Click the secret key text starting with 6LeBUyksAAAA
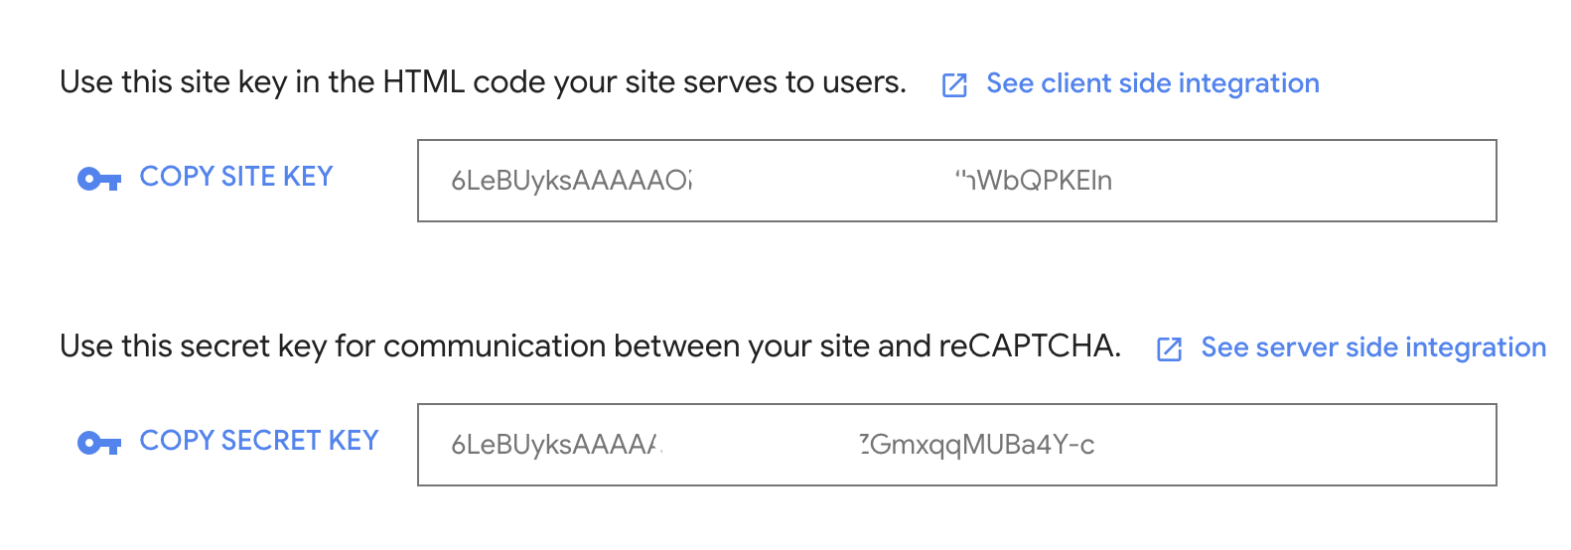The height and width of the screenshot is (550, 1571). (554, 445)
